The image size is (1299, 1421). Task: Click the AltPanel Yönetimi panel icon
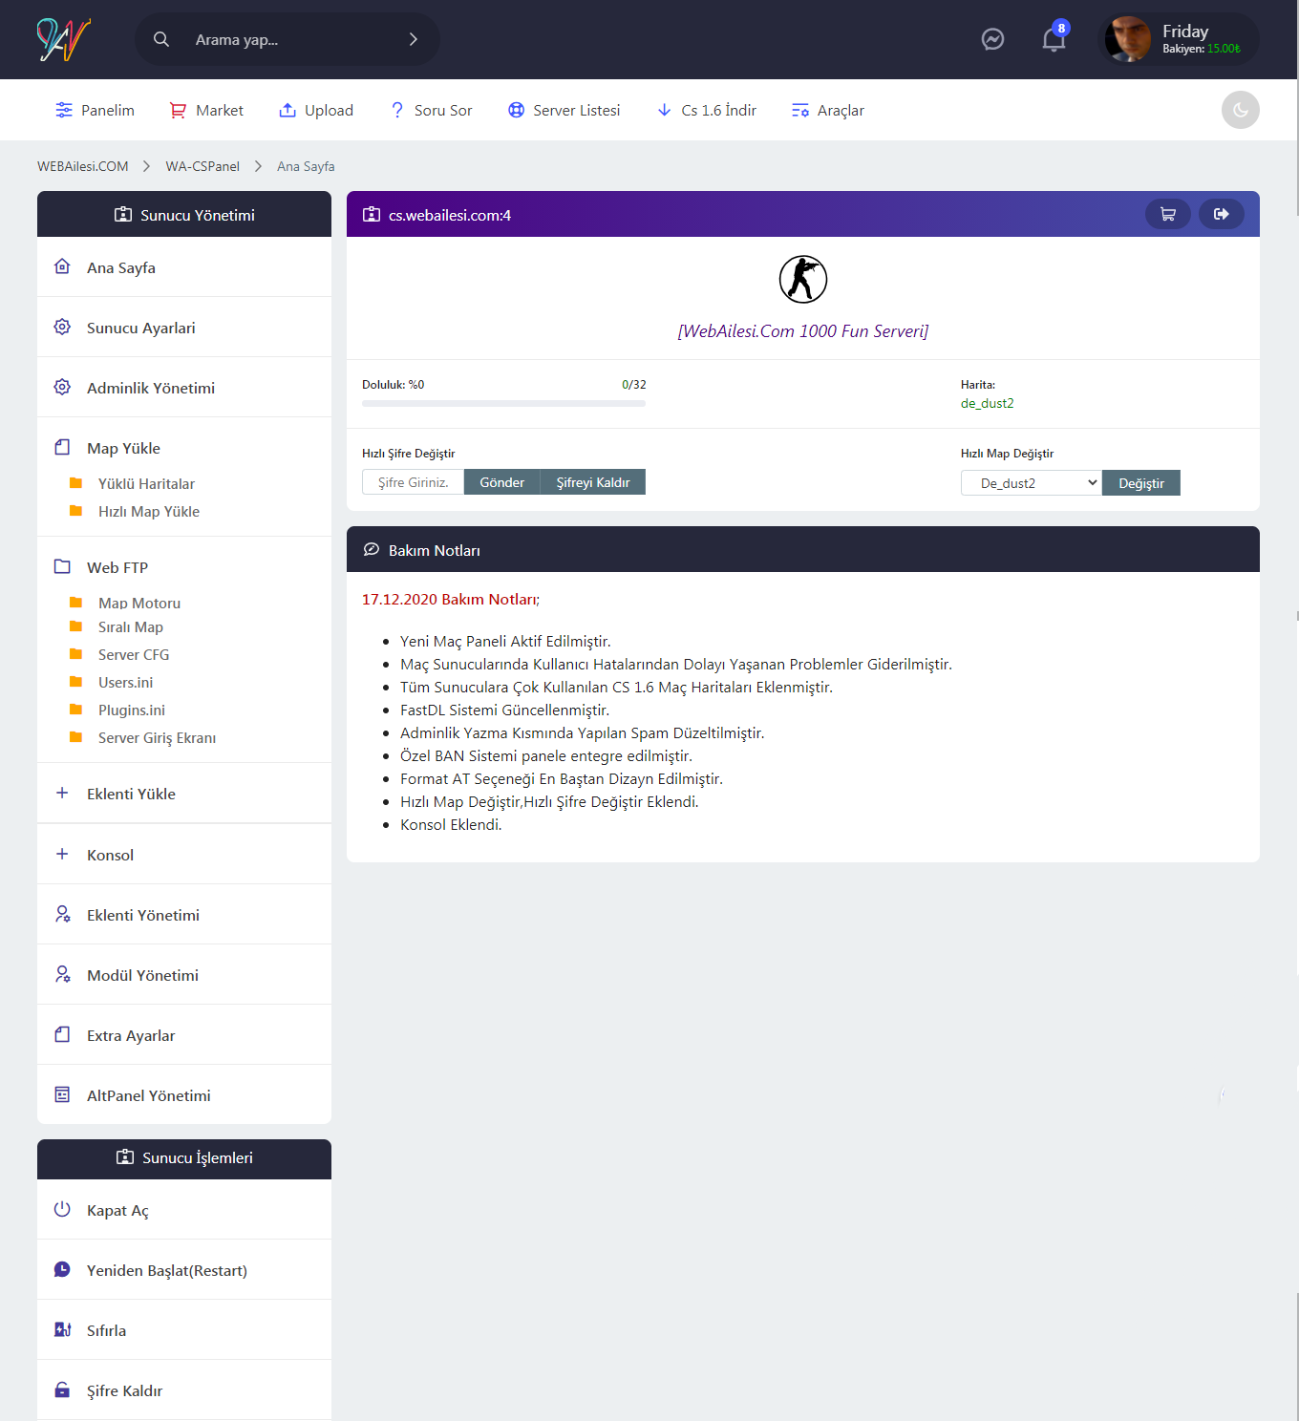click(62, 1094)
